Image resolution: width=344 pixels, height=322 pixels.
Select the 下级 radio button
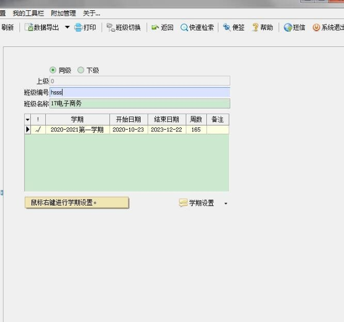pos(81,70)
